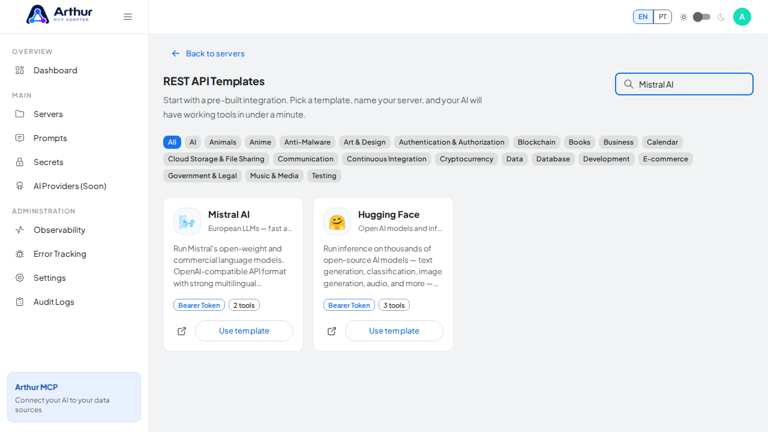
Task: Click the Observability pulse icon
Action: (x=20, y=230)
